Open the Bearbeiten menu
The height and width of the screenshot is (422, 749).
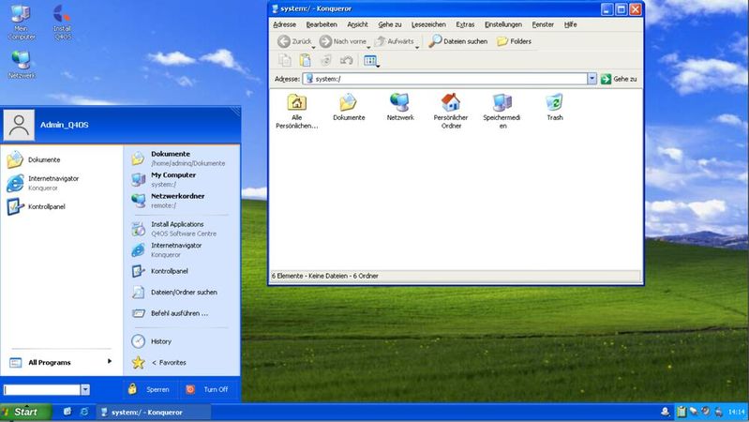[x=322, y=24]
